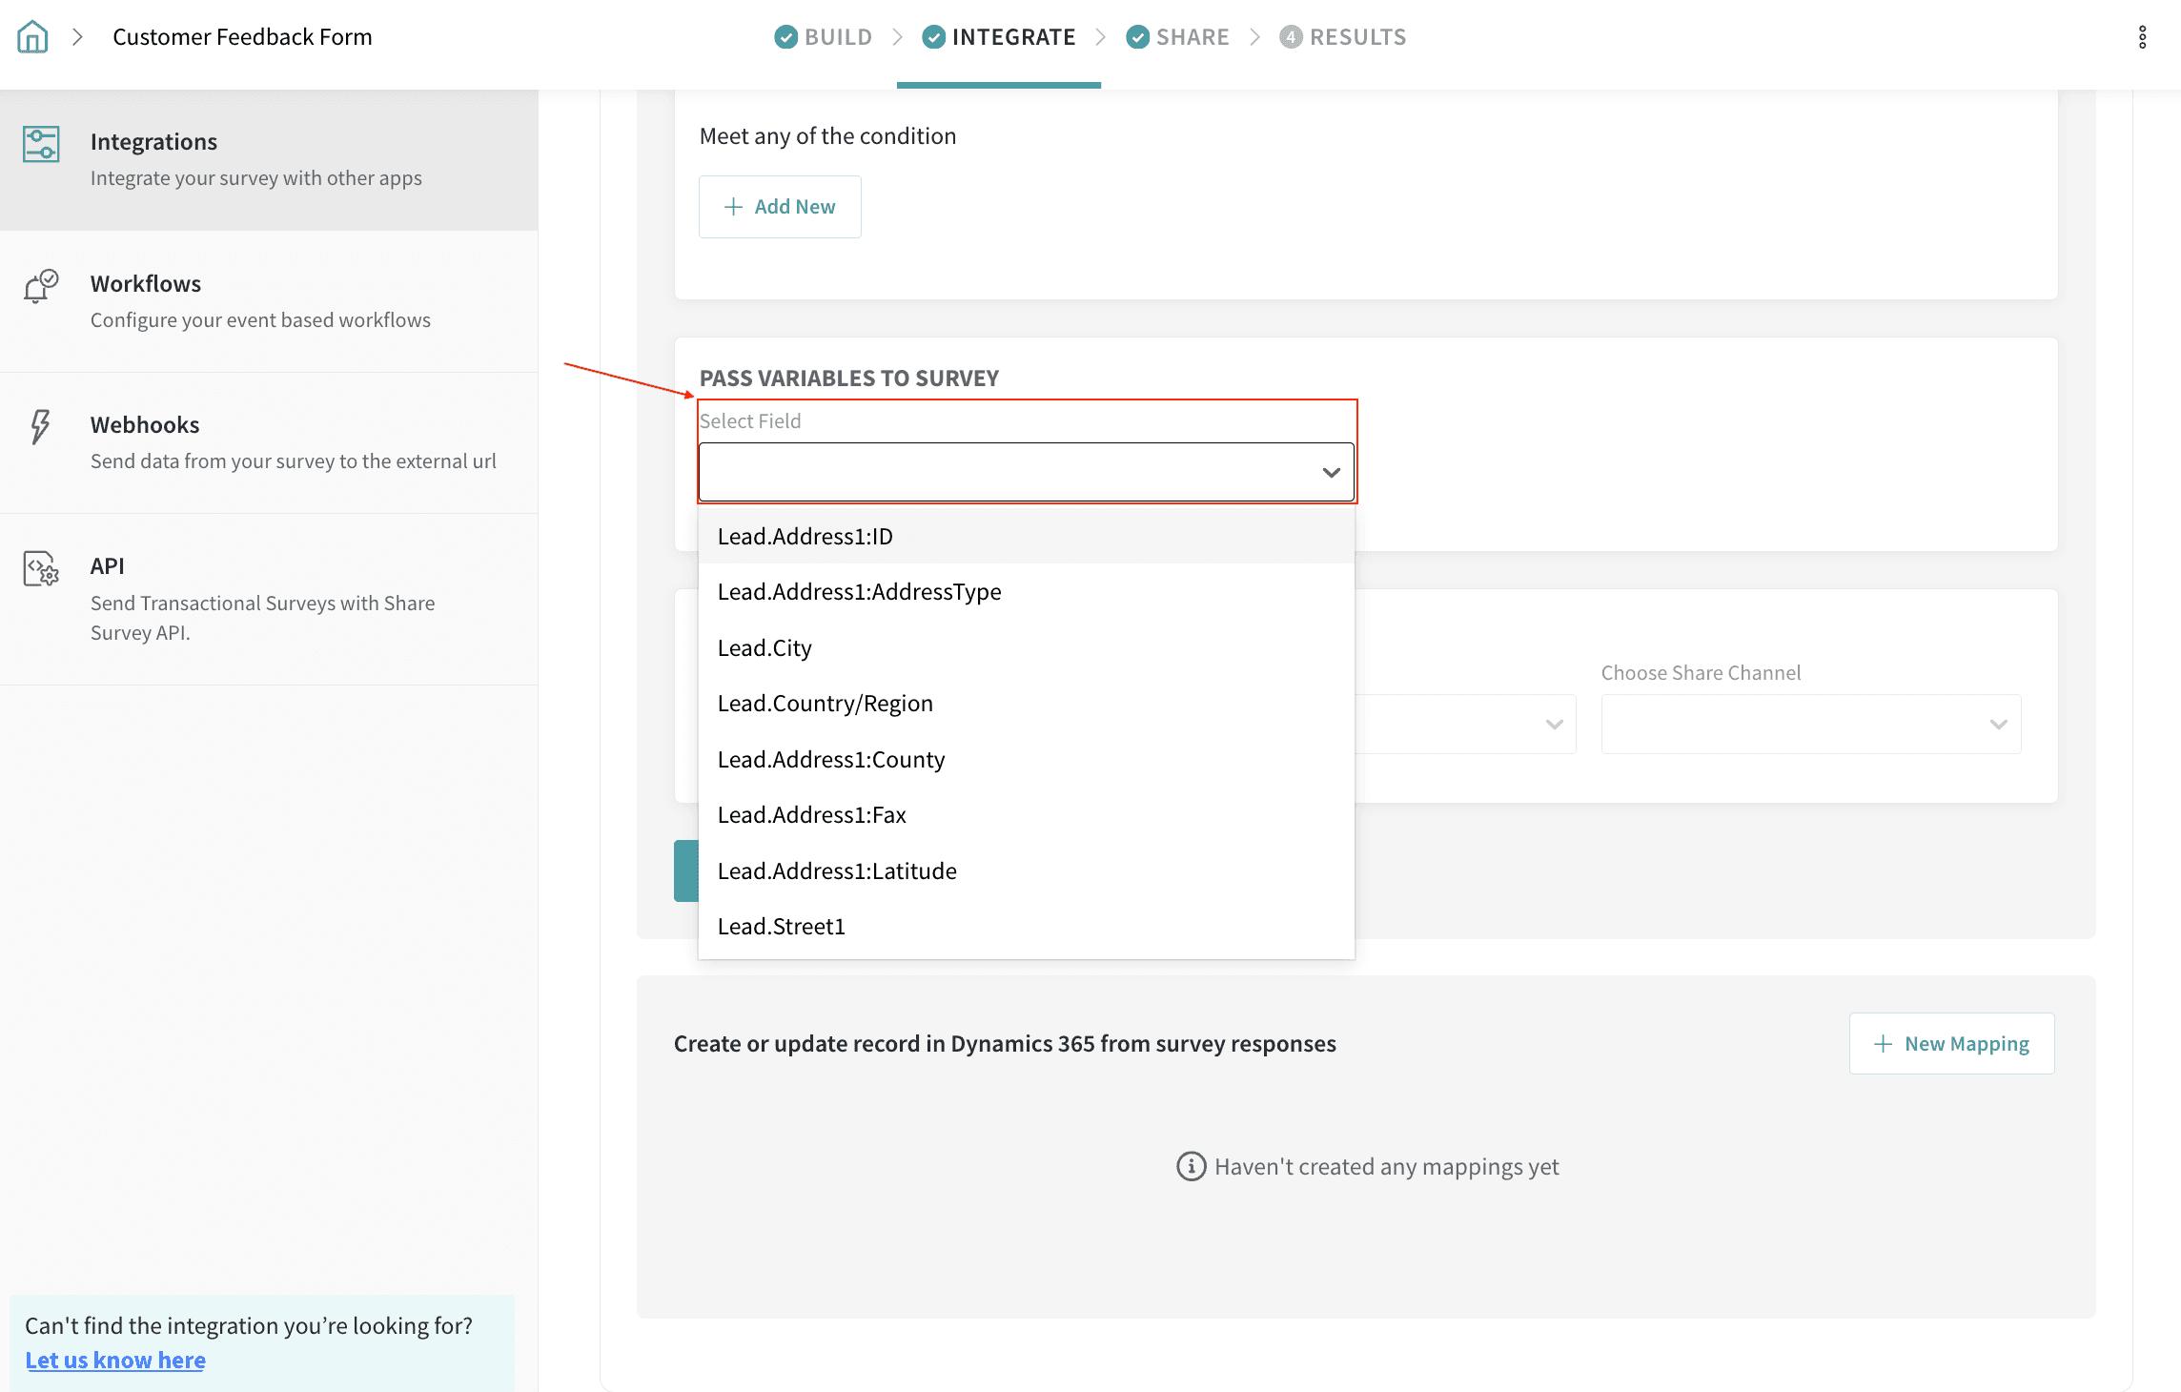Screen dimensions: 2181x1392
Task: Click the Webhooks lightning bolt icon
Action: (x=40, y=426)
